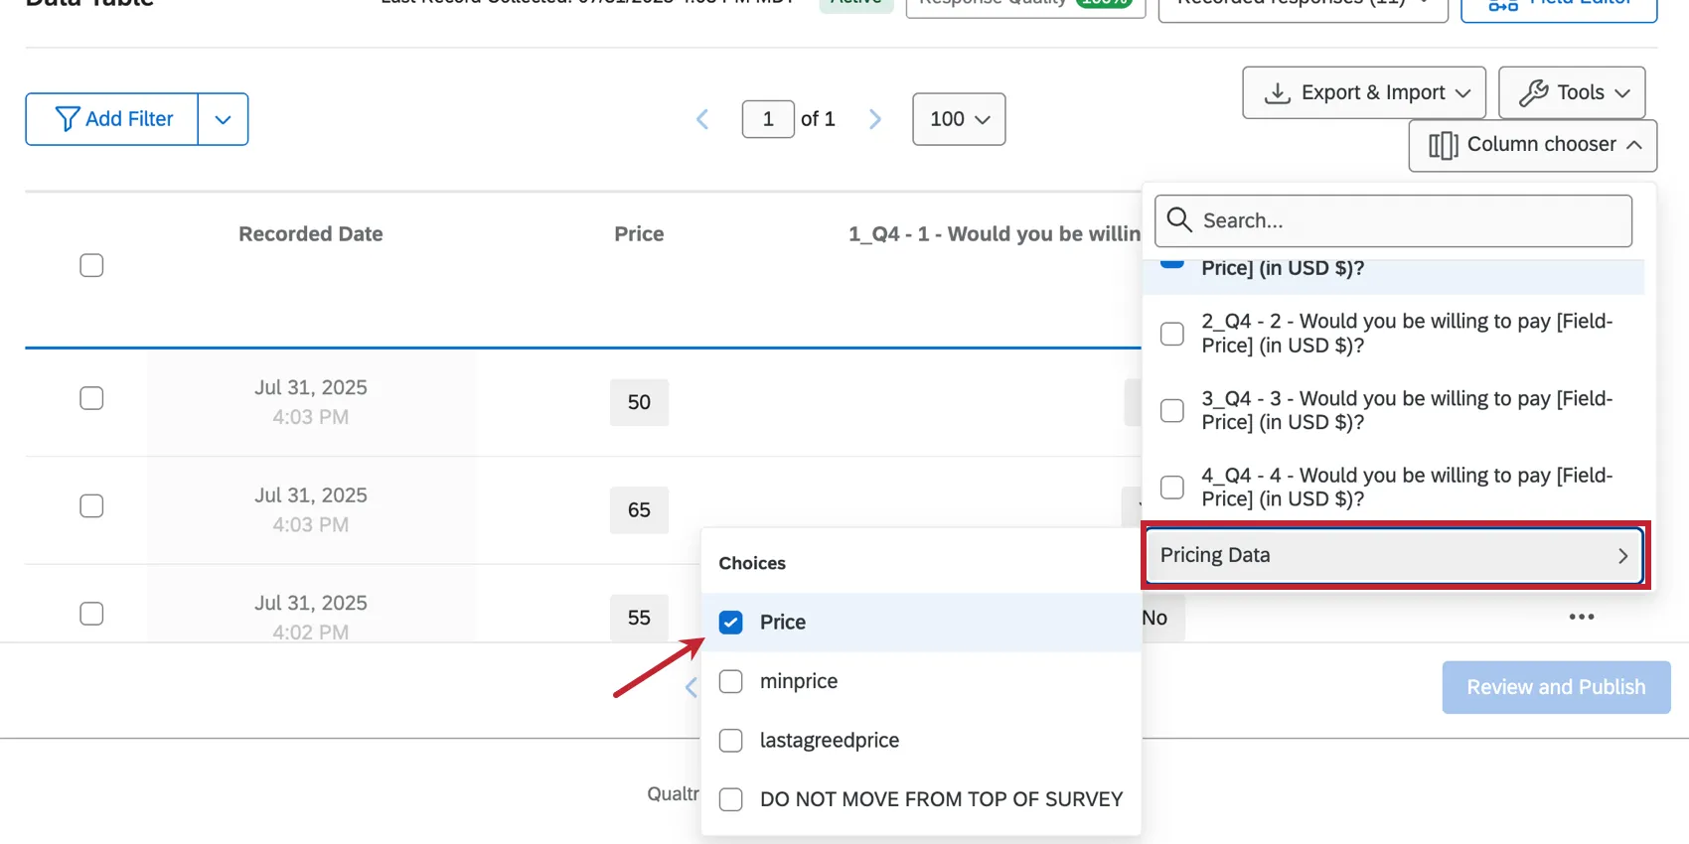Click the search magnifier icon
Screen dimensions: 1689x844
(x=1179, y=219)
